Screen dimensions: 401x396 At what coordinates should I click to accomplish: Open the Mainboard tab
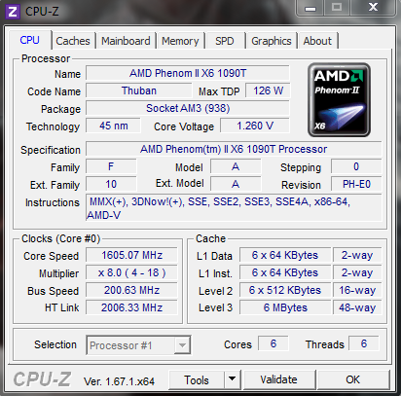coord(126,41)
